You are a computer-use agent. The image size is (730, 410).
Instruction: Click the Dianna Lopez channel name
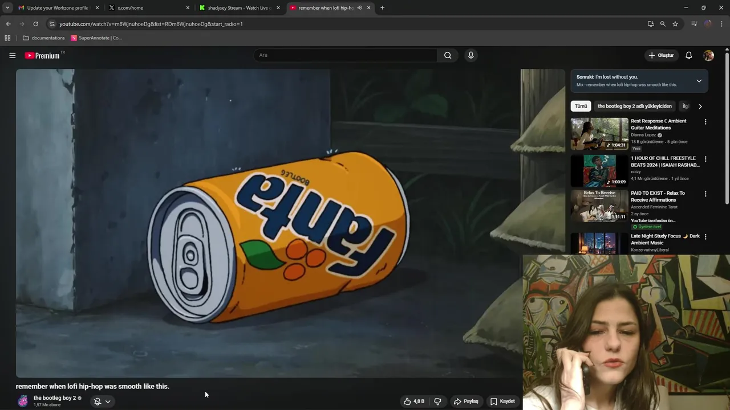pos(643,135)
